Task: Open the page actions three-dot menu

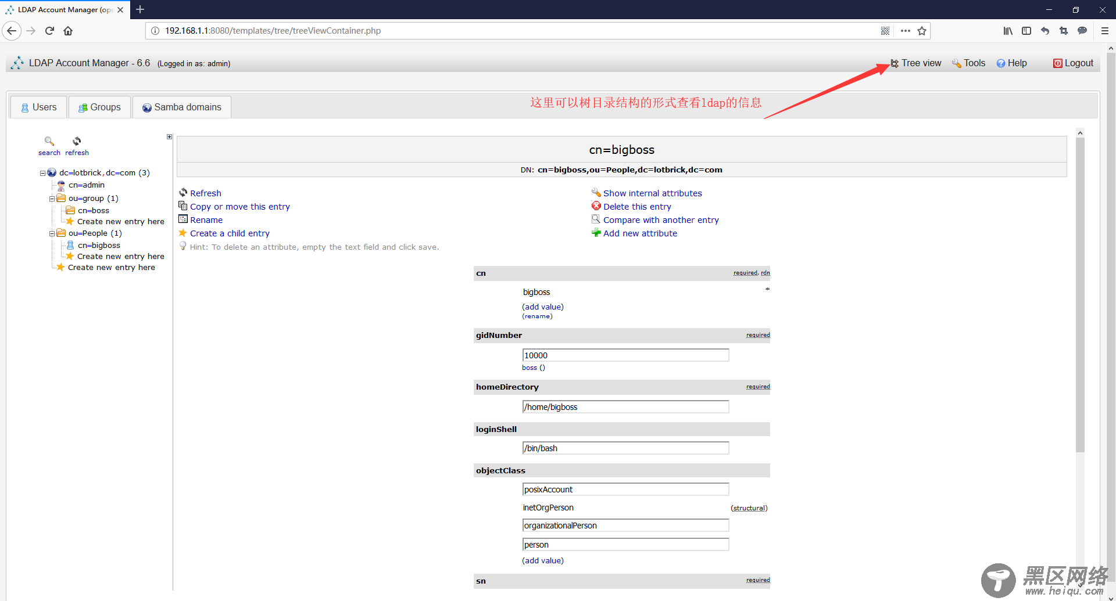Action: point(906,31)
